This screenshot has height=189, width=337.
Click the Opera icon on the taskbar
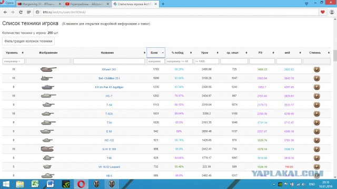81,184
